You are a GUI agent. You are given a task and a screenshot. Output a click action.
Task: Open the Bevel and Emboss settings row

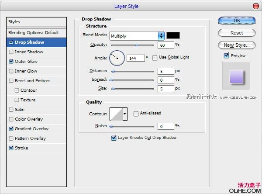tap(36, 81)
